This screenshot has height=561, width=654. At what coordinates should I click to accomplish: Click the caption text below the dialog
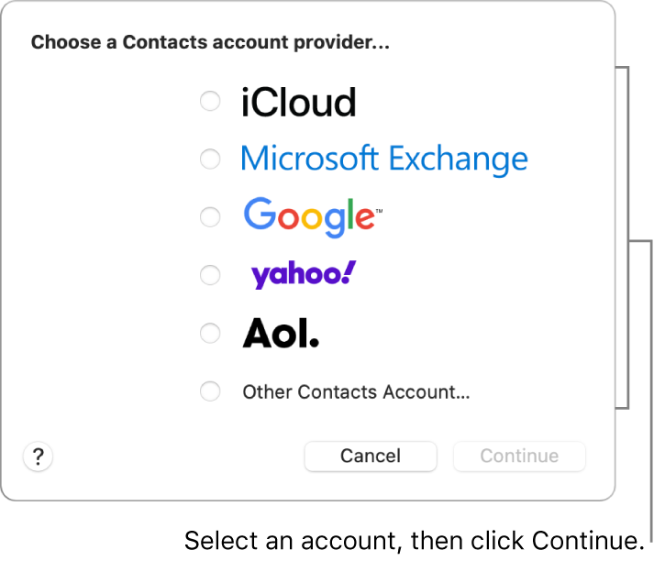[x=414, y=540]
